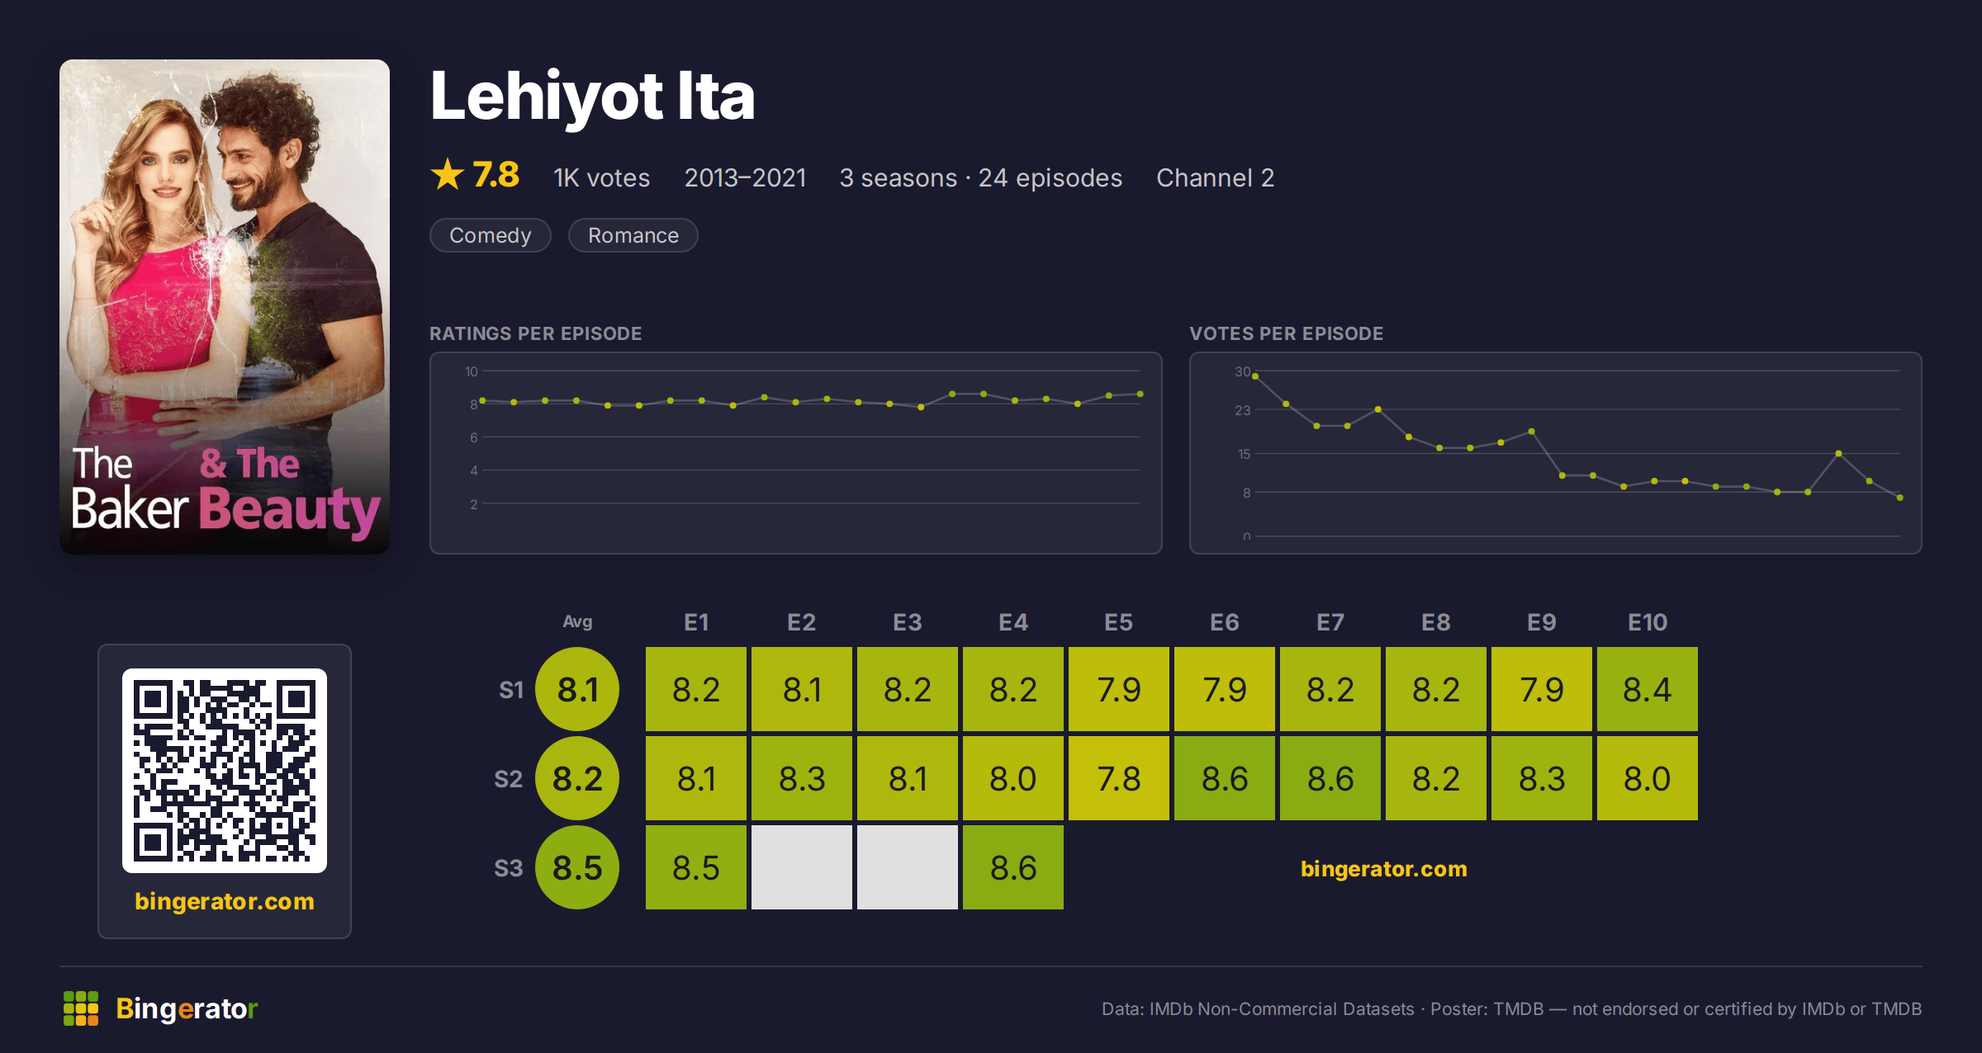Viewport: 1982px width, 1053px height.
Task: Click the Comedy genre tag
Action: tap(491, 235)
